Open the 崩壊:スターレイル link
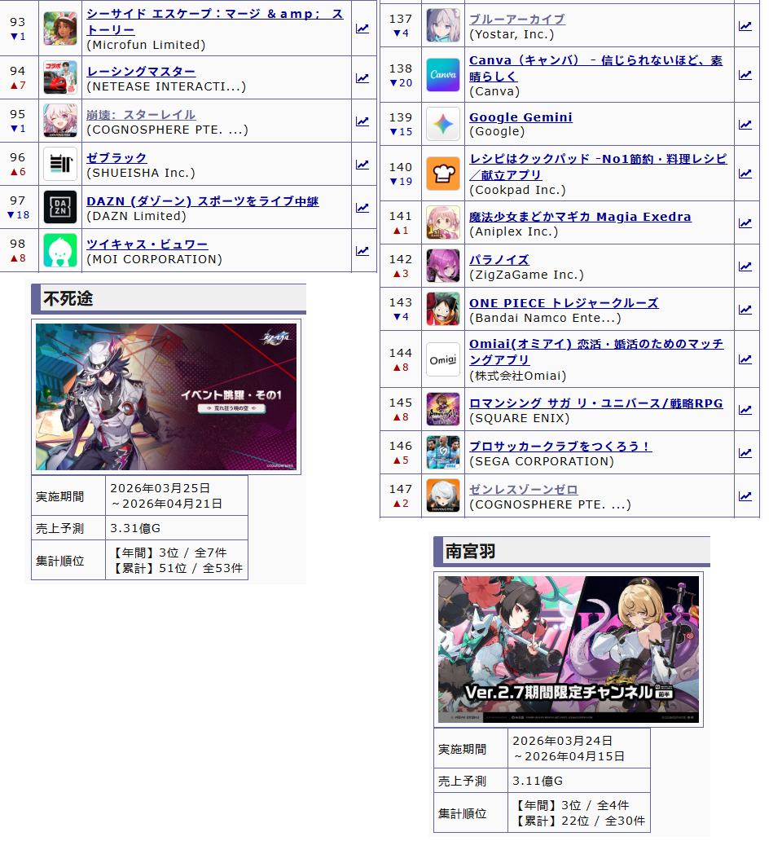The height and width of the screenshot is (841, 782). tap(141, 115)
